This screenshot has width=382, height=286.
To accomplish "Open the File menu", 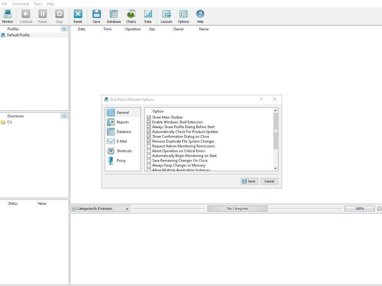I will [5, 4].
